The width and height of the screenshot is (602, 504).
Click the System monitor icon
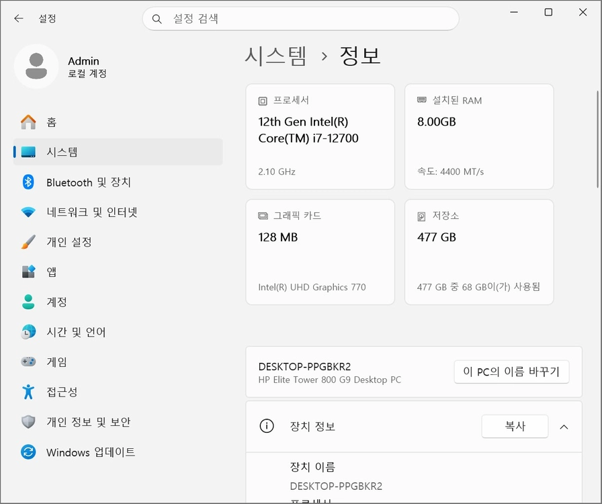pos(28,152)
